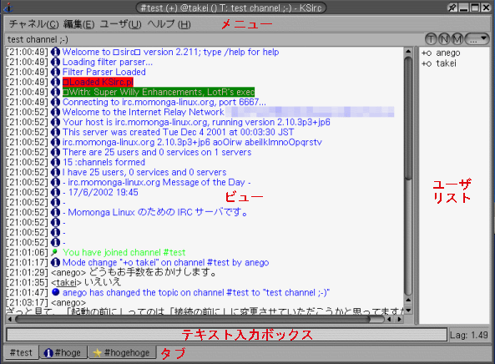Click the green 'With: Super Willy Enhancements' message
Screen dimensions: 495x364
[x=159, y=92]
